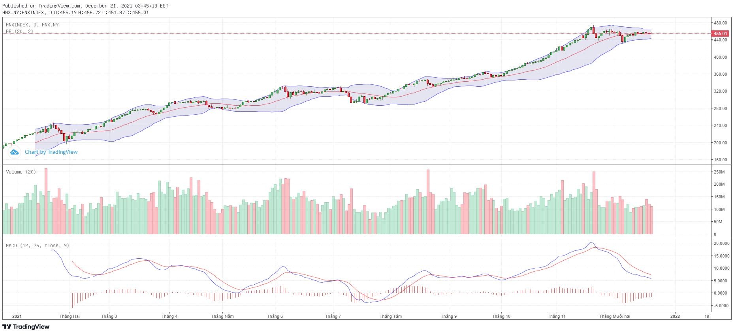Click the MACD (12, 26, close, 9) label
Image resolution: width=734 pixels, height=334 pixels.
tap(38, 246)
